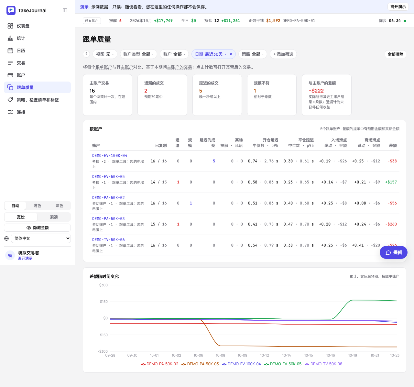414x387 pixels.
Task: Select 宽松 density option
Action: tap(21, 217)
